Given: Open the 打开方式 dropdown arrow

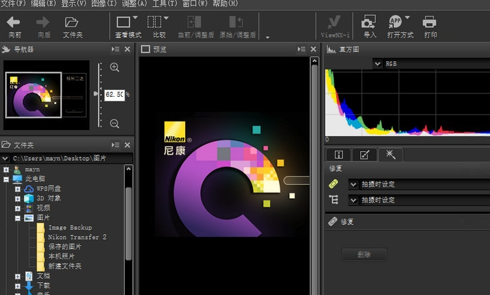Looking at the screenshot, I should pyautogui.click(x=407, y=18).
